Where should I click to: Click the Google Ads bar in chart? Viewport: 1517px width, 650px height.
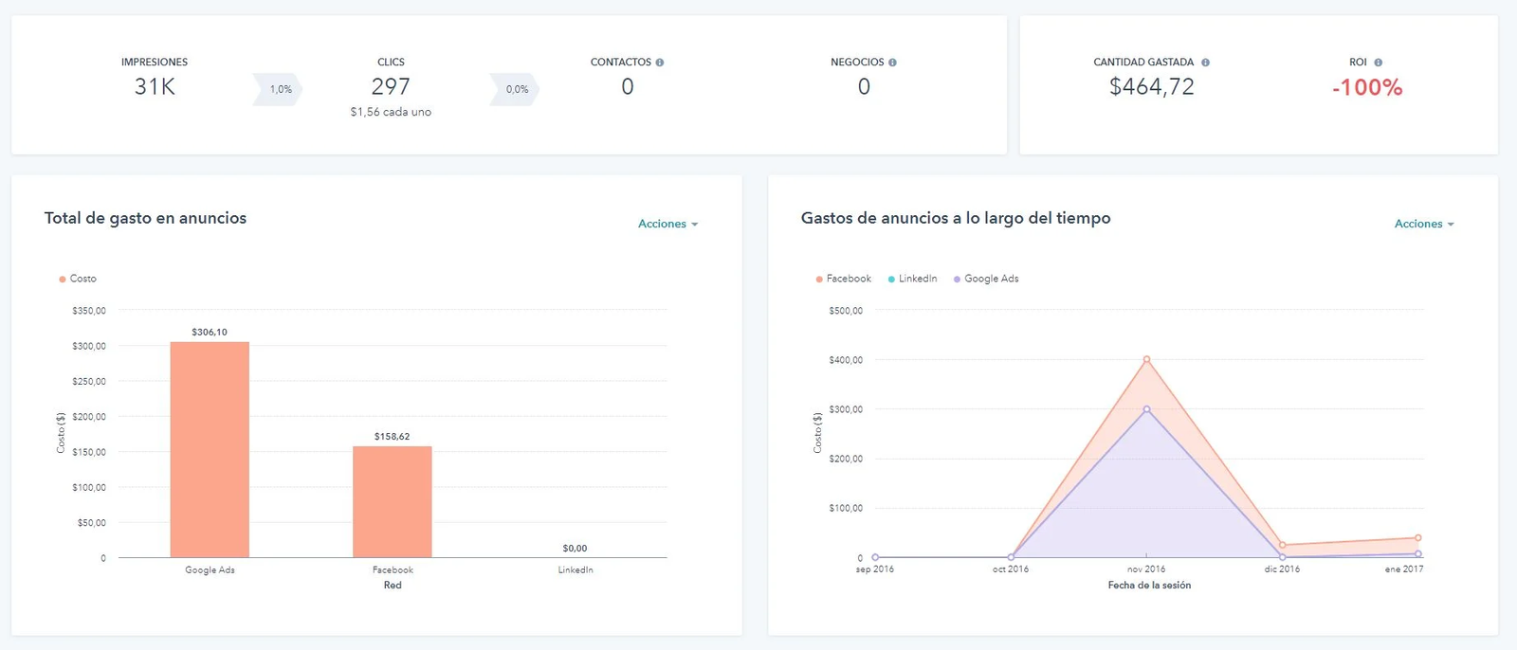point(210,450)
